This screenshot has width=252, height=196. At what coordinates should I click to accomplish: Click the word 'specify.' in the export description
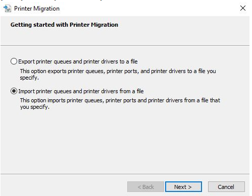click(29, 78)
